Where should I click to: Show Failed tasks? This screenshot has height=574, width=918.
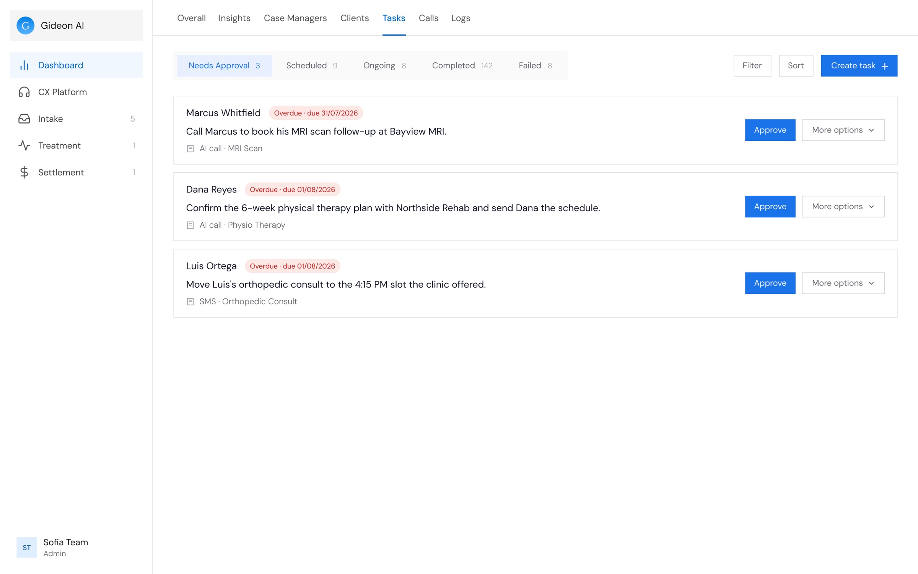coord(535,65)
